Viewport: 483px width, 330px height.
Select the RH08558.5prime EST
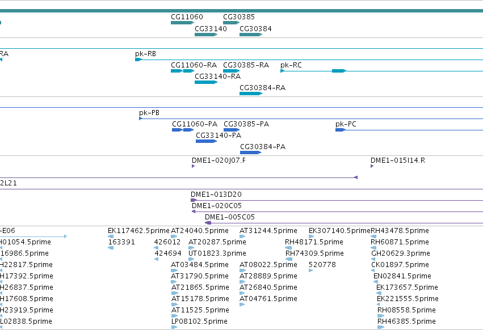click(381, 316)
